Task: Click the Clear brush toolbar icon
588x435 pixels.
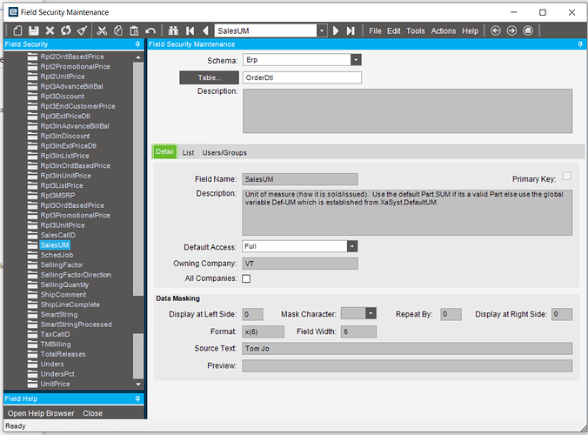Action: point(82,30)
